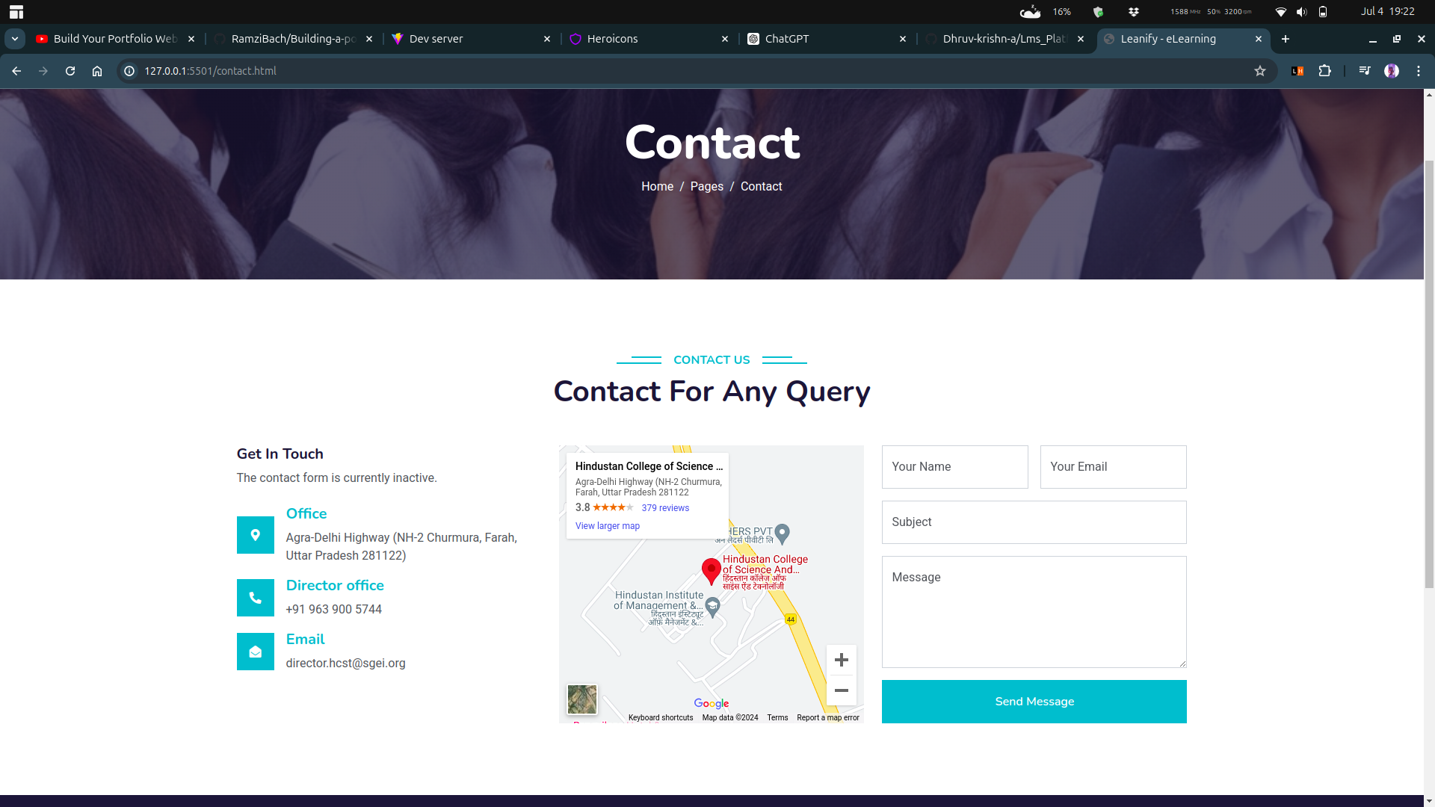The width and height of the screenshot is (1435, 807).
Task: Click the Director office phone icon
Action: [x=256, y=598]
